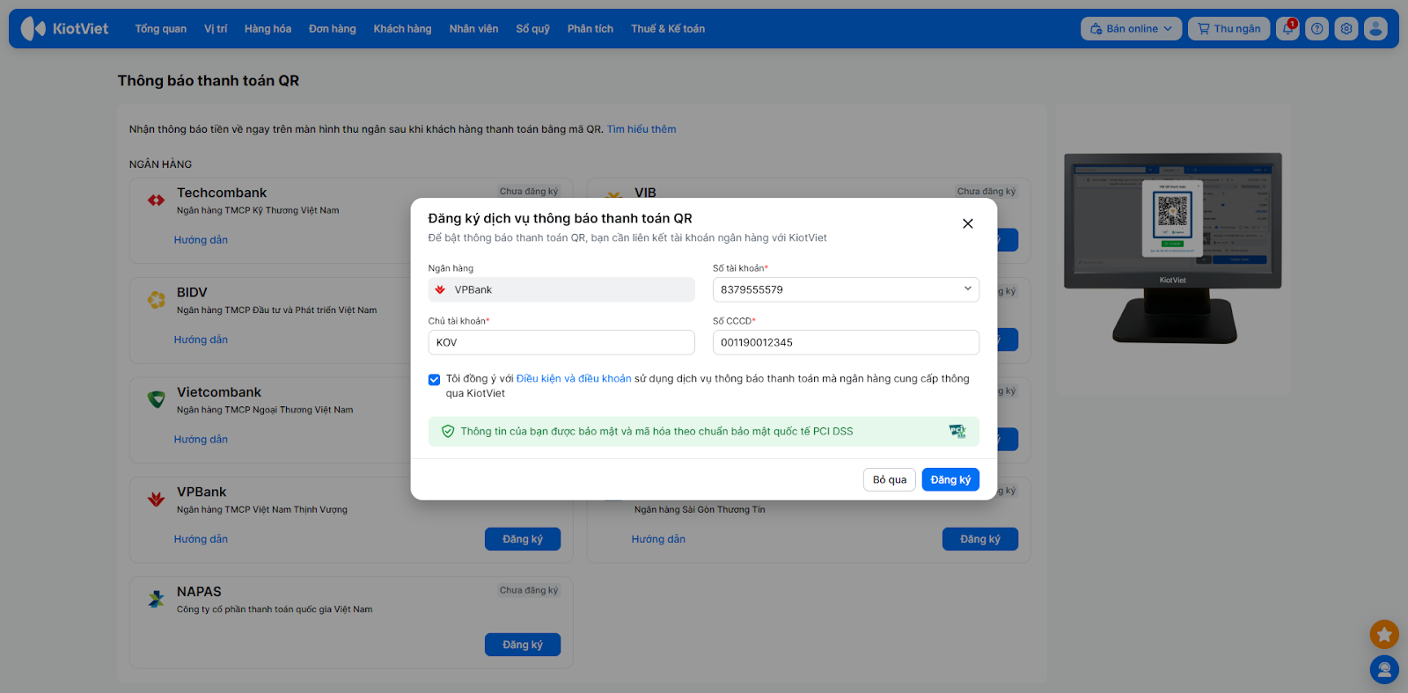The height and width of the screenshot is (693, 1408).
Task: Click the QR cashier screen preview image
Action: point(1172,248)
